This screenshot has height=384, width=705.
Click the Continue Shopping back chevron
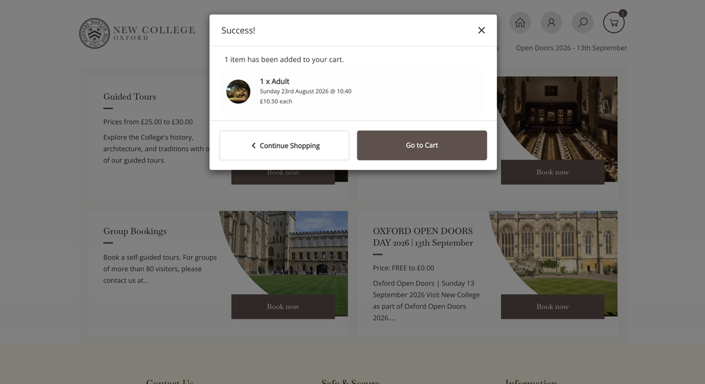click(x=253, y=146)
